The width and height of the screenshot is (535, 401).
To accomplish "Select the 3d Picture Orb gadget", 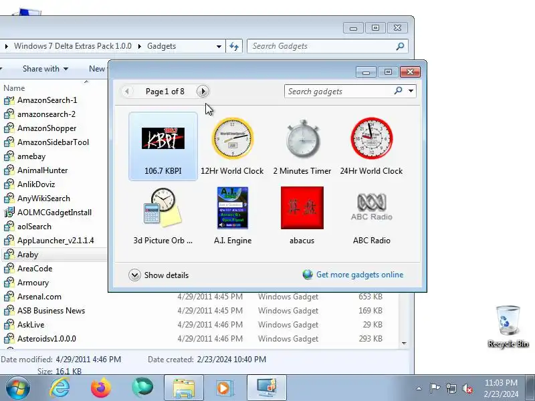I will tap(163, 215).
